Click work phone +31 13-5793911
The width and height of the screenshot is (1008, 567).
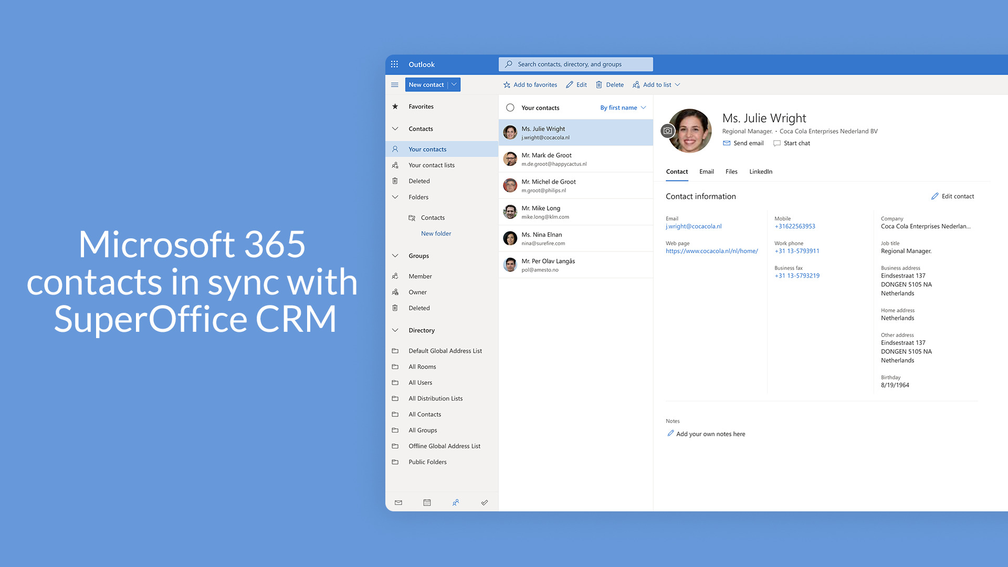click(x=797, y=251)
